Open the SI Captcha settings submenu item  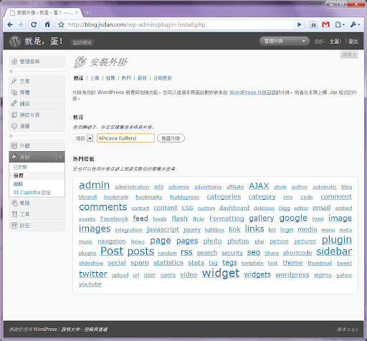pyautogui.click(x=32, y=193)
